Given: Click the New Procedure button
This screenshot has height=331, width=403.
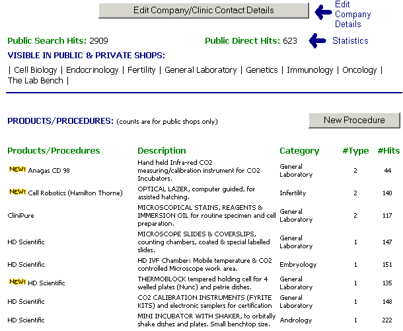Looking at the screenshot, I should 354,120.
